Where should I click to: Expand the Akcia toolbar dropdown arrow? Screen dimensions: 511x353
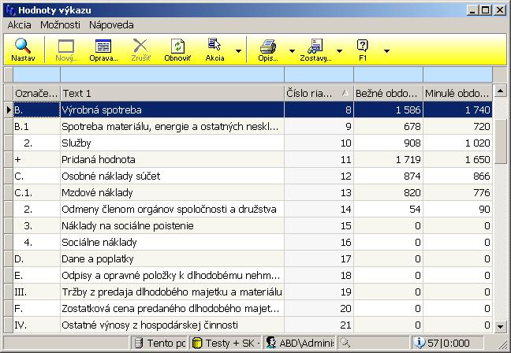click(x=239, y=50)
